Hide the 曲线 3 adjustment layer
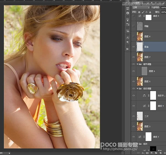 coord(134,137)
